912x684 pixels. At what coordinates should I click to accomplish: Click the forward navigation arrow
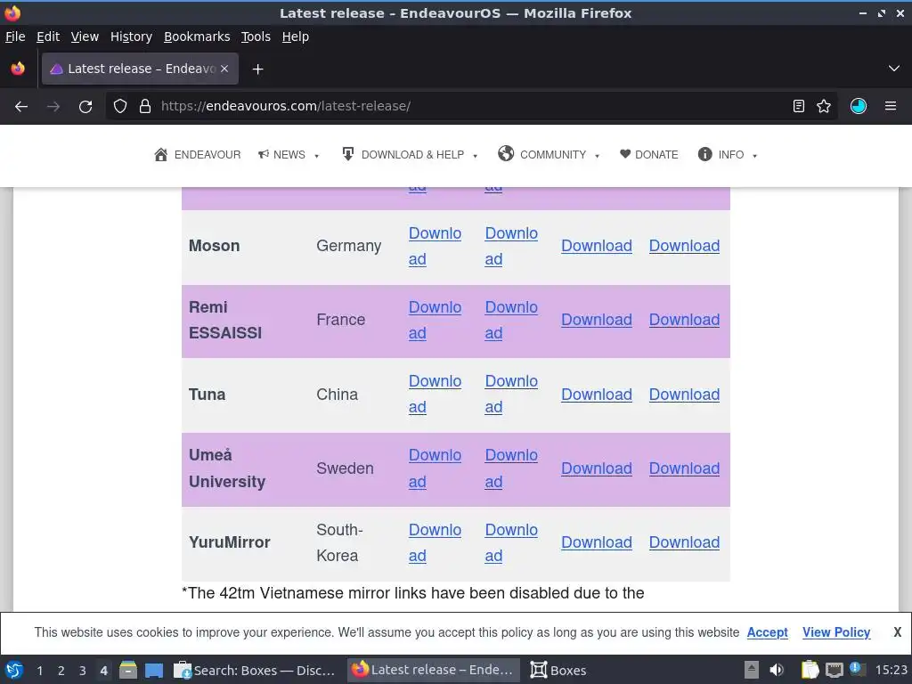coord(53,107)
